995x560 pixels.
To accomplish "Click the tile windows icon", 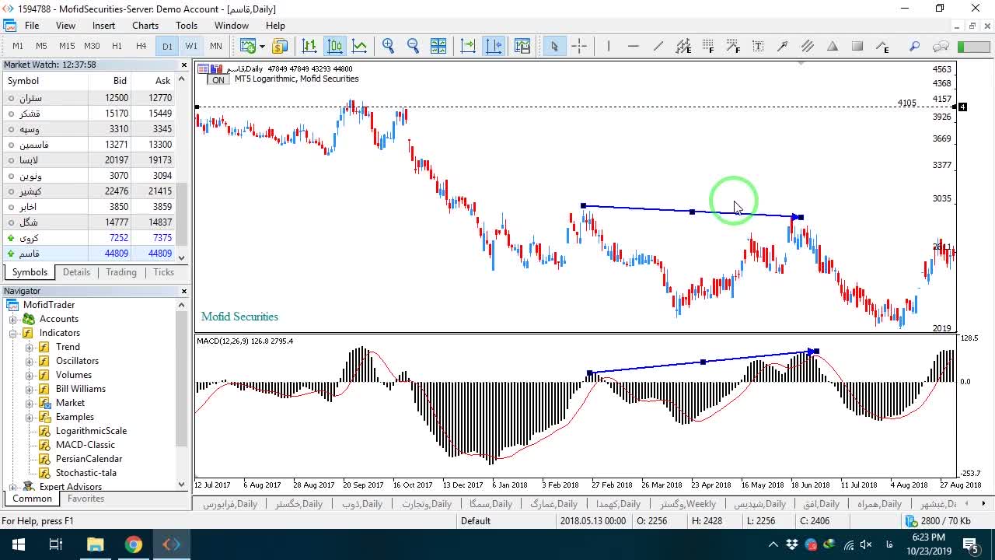I will pyautogui.click(x=438, y=47).
